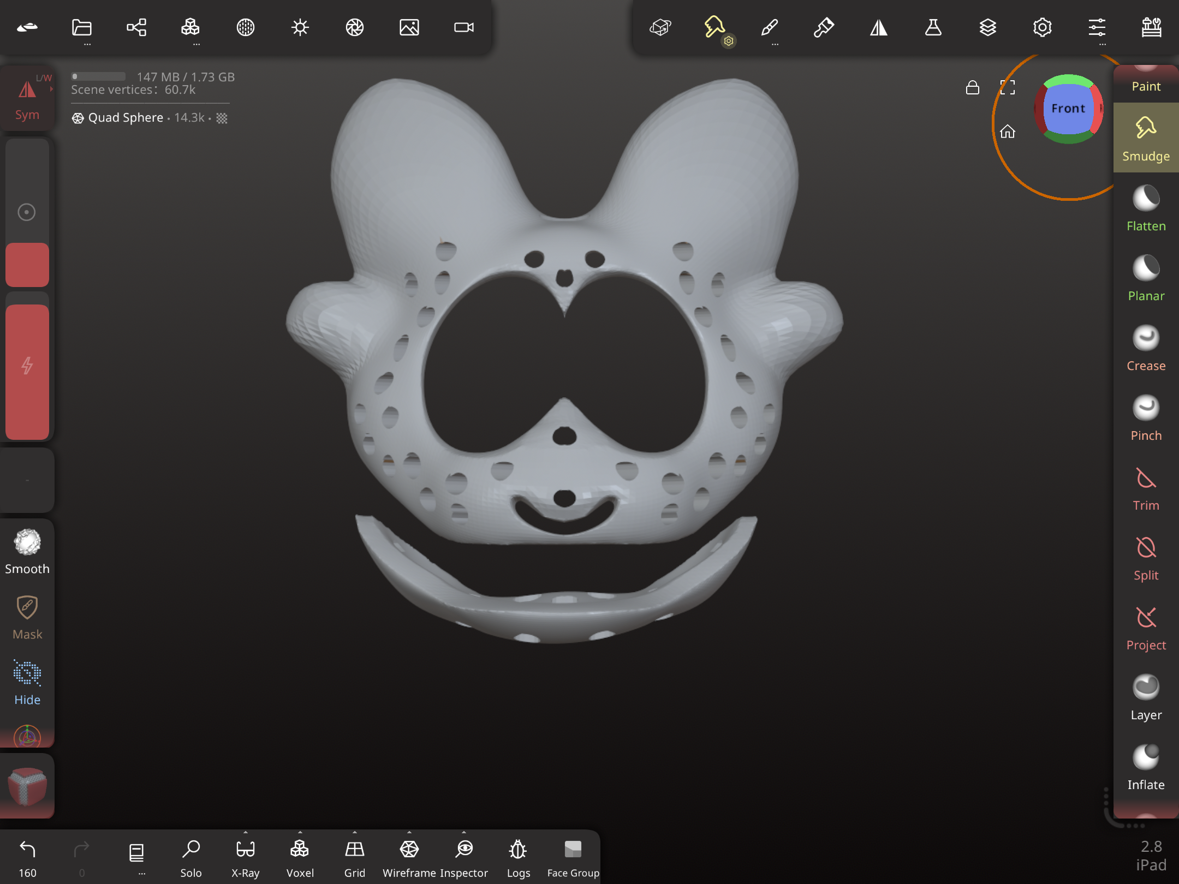1179x884 pixels.
Task: Click the Front face of view cube
Action: (1068, 109)
